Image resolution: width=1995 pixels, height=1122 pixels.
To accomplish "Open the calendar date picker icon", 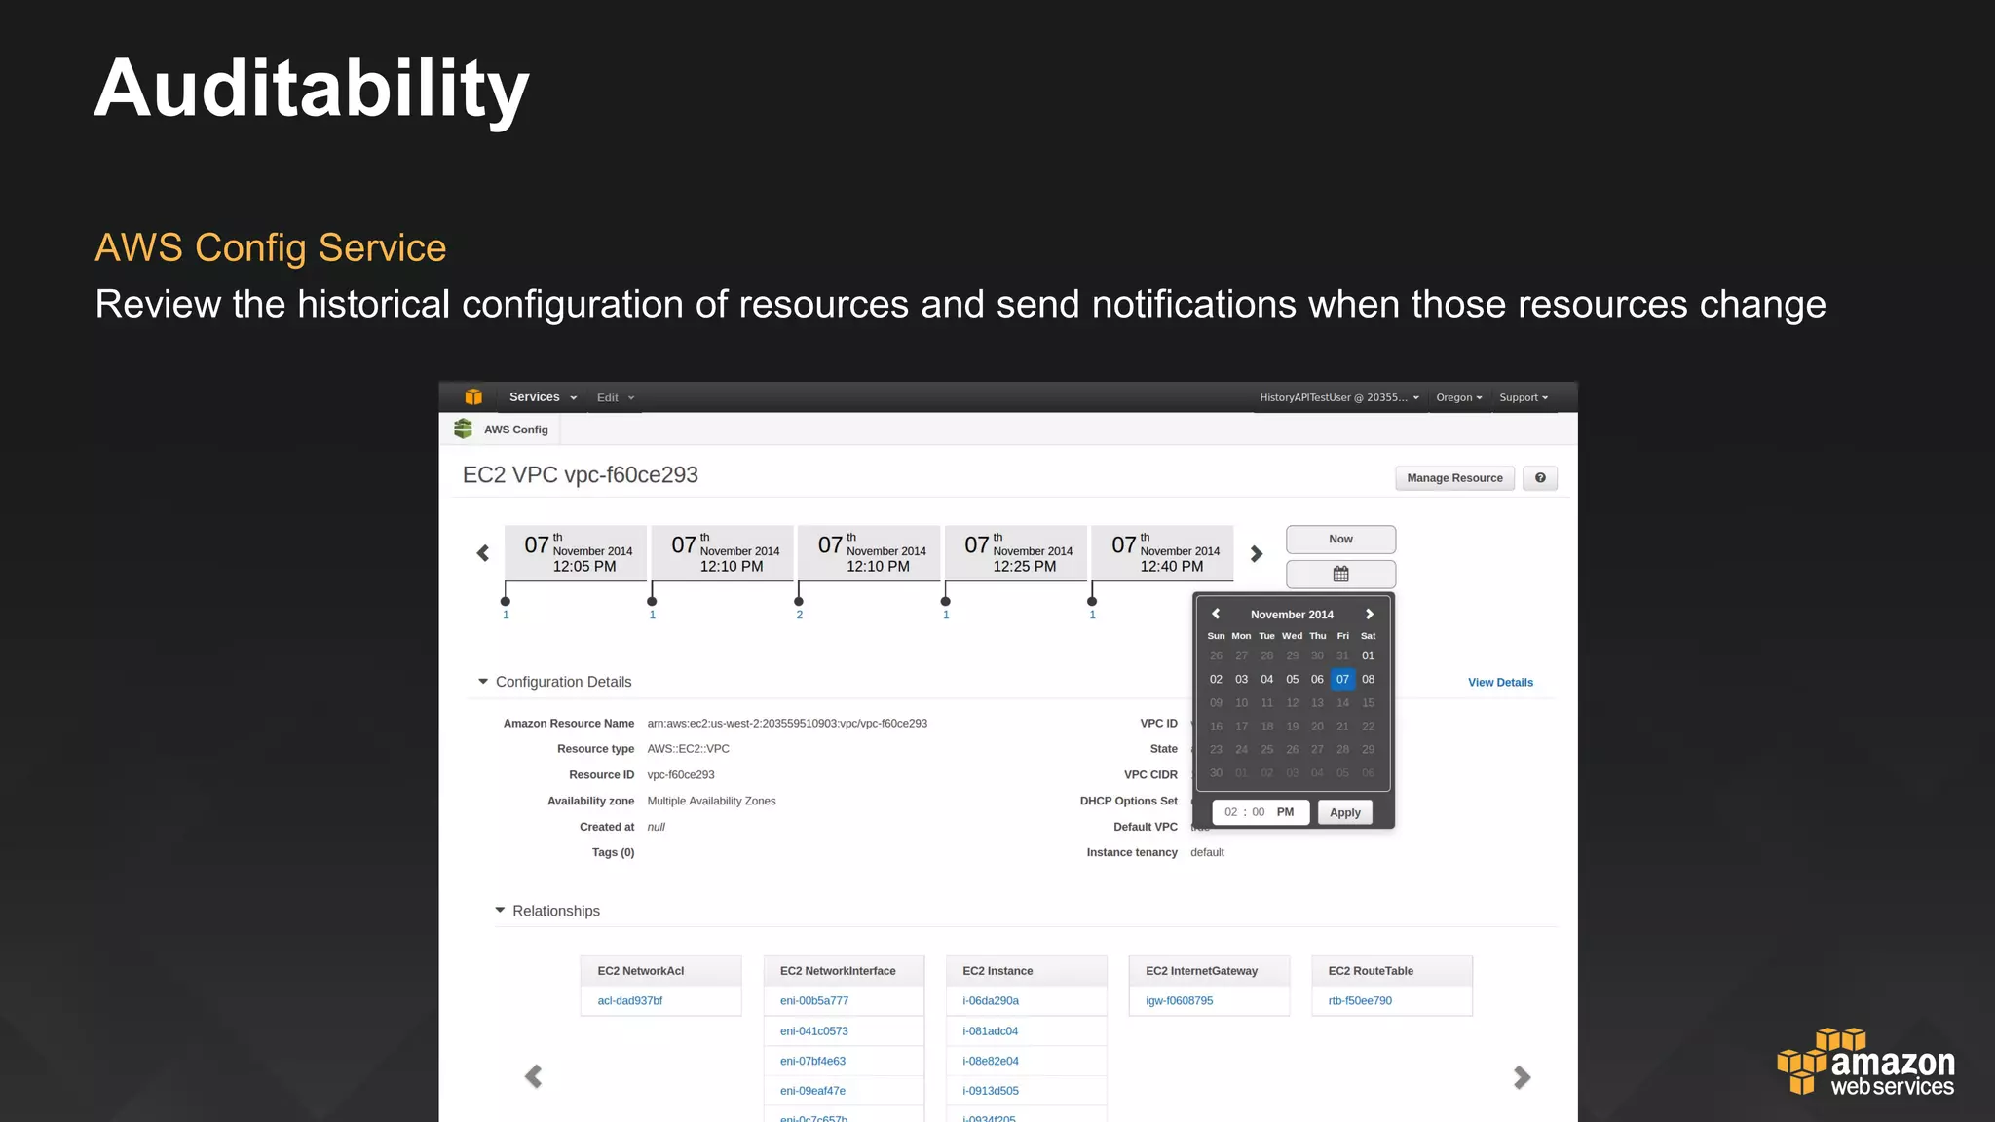I will (1340, 575).
